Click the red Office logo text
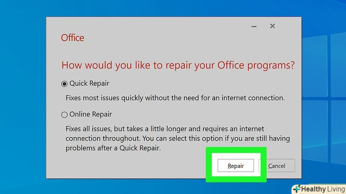This screenshot has width=346, height=194. [72, 38]
